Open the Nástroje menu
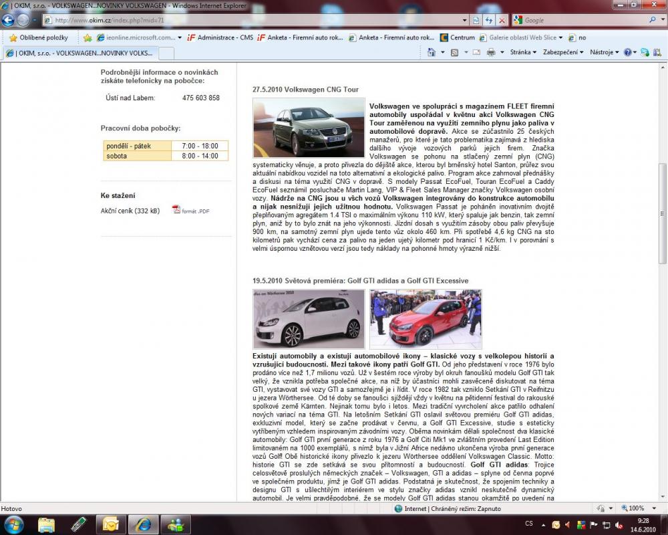This screenshot has height=535, width=668. (x=604, y=52)
